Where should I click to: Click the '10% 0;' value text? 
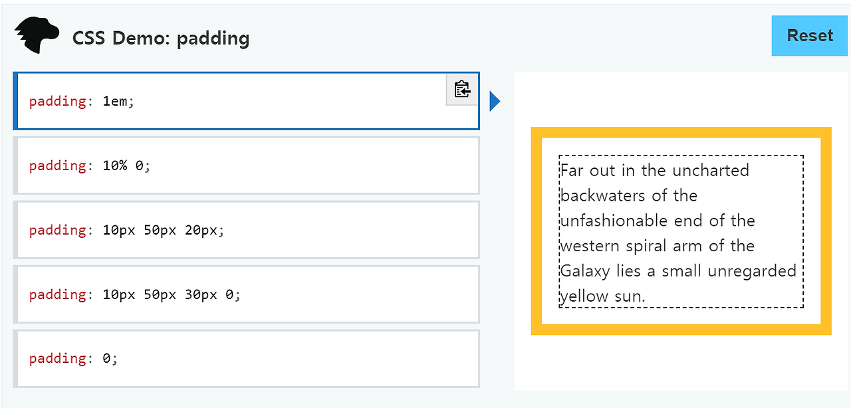(127, 165)
